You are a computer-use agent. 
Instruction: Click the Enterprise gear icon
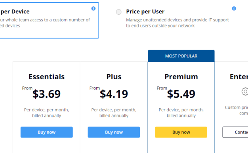click(x=245, y=91)
